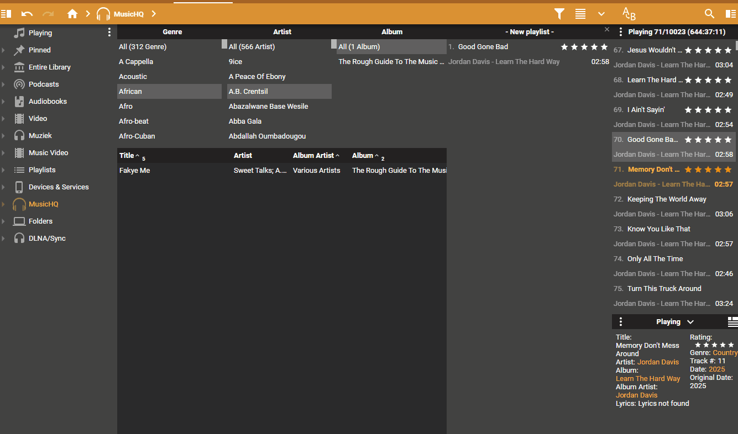Set star rating for Good Gone Bad playlist track
The width and height of the screenshot is (738, 434).
tap(584, 47)
